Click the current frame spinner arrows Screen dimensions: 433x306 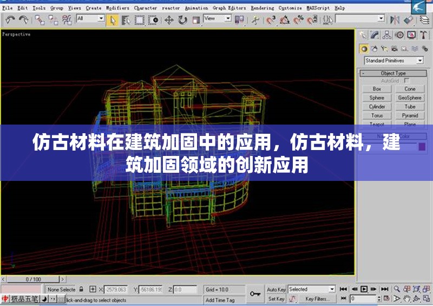(x=379, y=298)
